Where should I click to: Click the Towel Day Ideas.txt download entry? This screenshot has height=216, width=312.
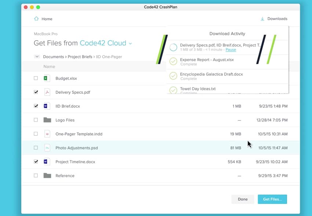coord(227,89)
